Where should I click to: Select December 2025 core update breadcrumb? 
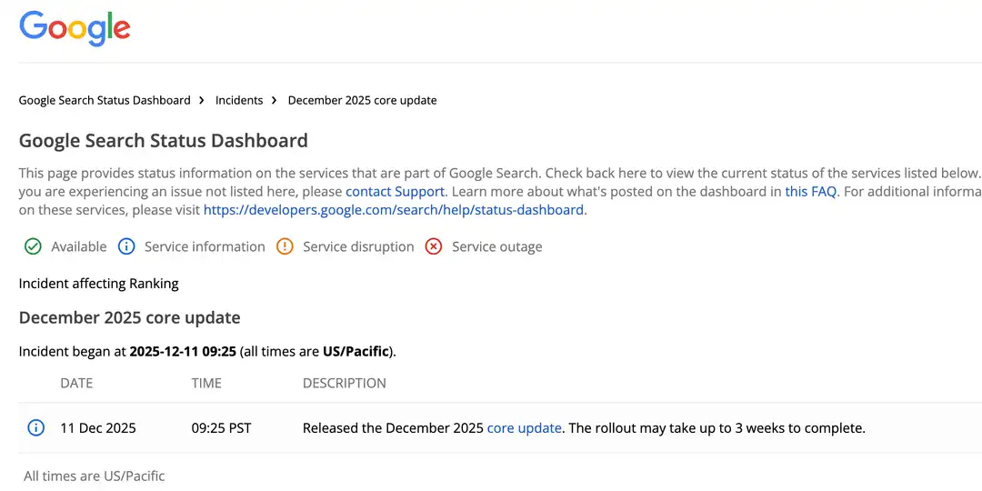click(x=362, y=100)
